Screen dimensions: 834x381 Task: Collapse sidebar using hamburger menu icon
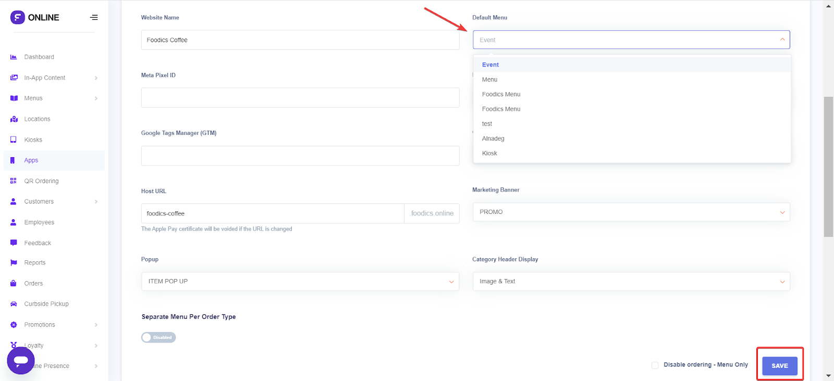[x=94, y=18]
